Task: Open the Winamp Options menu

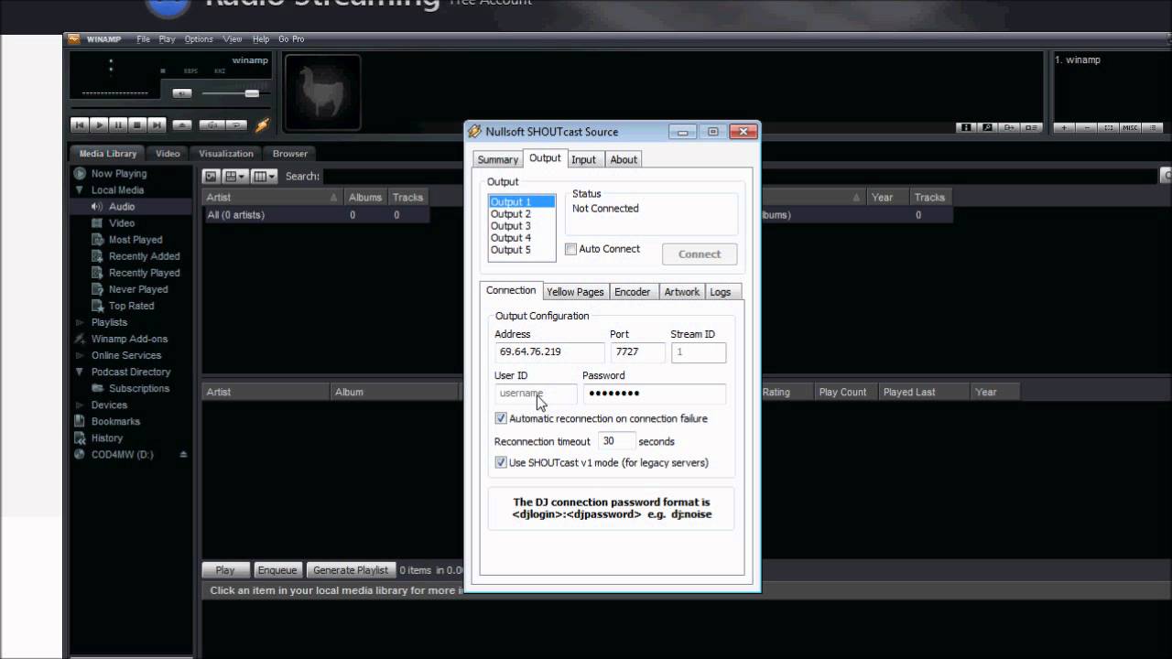Action: pyautogui.click(x=199, y=39)
